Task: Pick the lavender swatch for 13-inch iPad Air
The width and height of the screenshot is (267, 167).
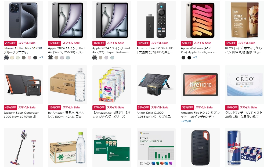Action: coord(106,58)
